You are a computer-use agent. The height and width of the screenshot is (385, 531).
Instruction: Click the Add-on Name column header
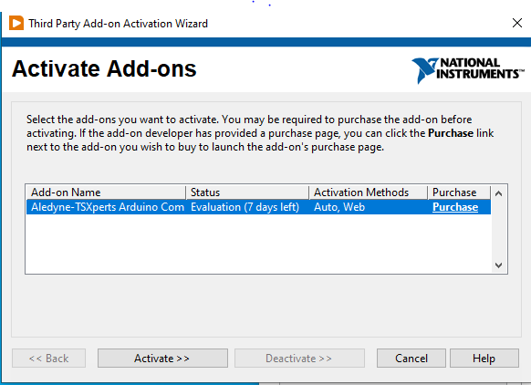coord(106,192)
